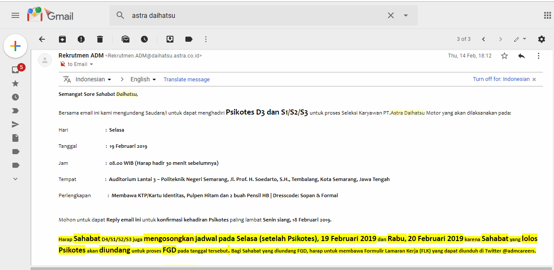Click the horizontal scrollbar at bottom

(292, 269)
